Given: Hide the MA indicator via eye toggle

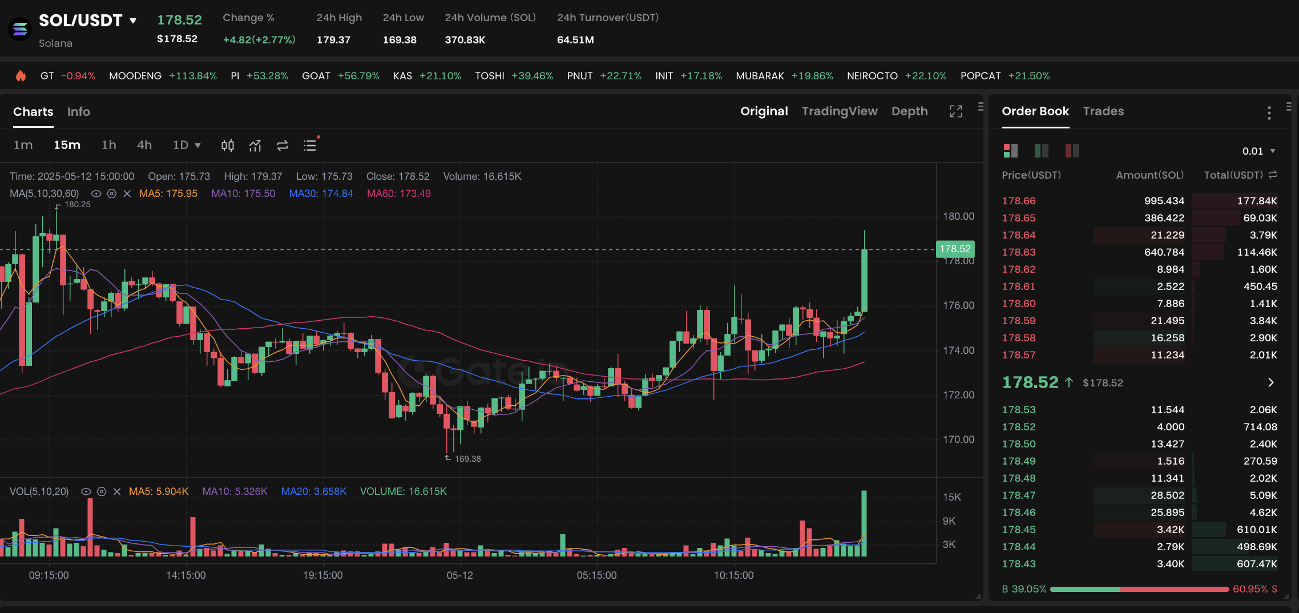Looking at the screenshot, I should pyautogui.click(x=96, y=193).
